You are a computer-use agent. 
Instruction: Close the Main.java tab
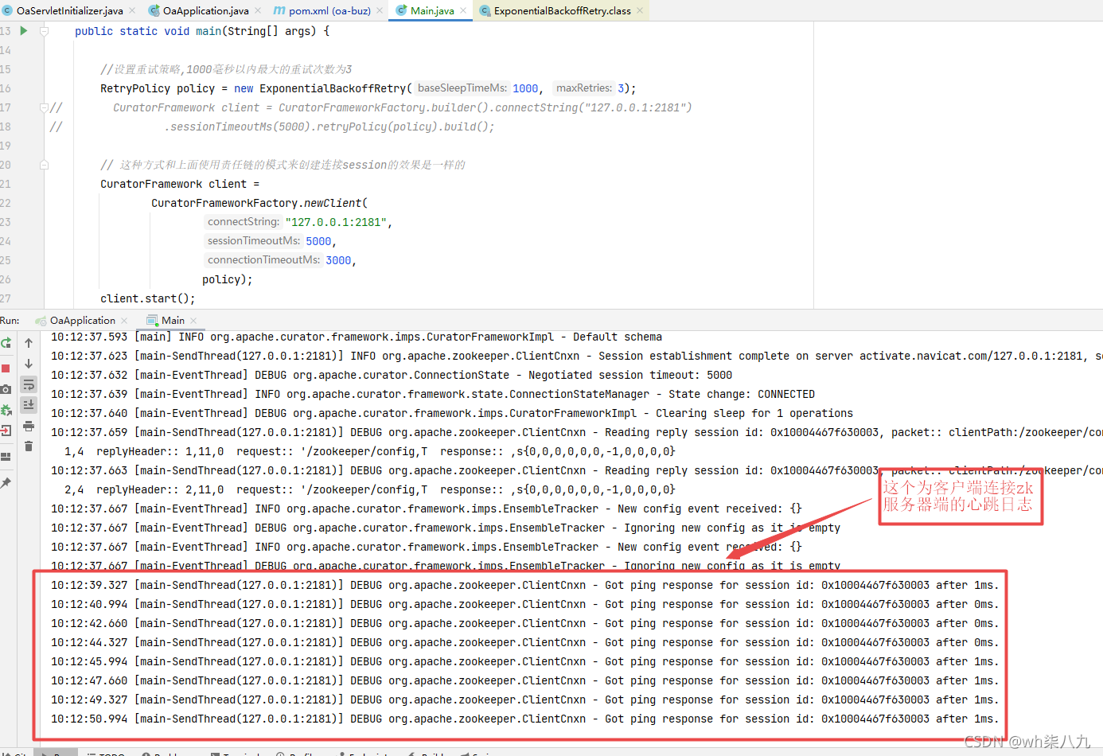(463, 10)
